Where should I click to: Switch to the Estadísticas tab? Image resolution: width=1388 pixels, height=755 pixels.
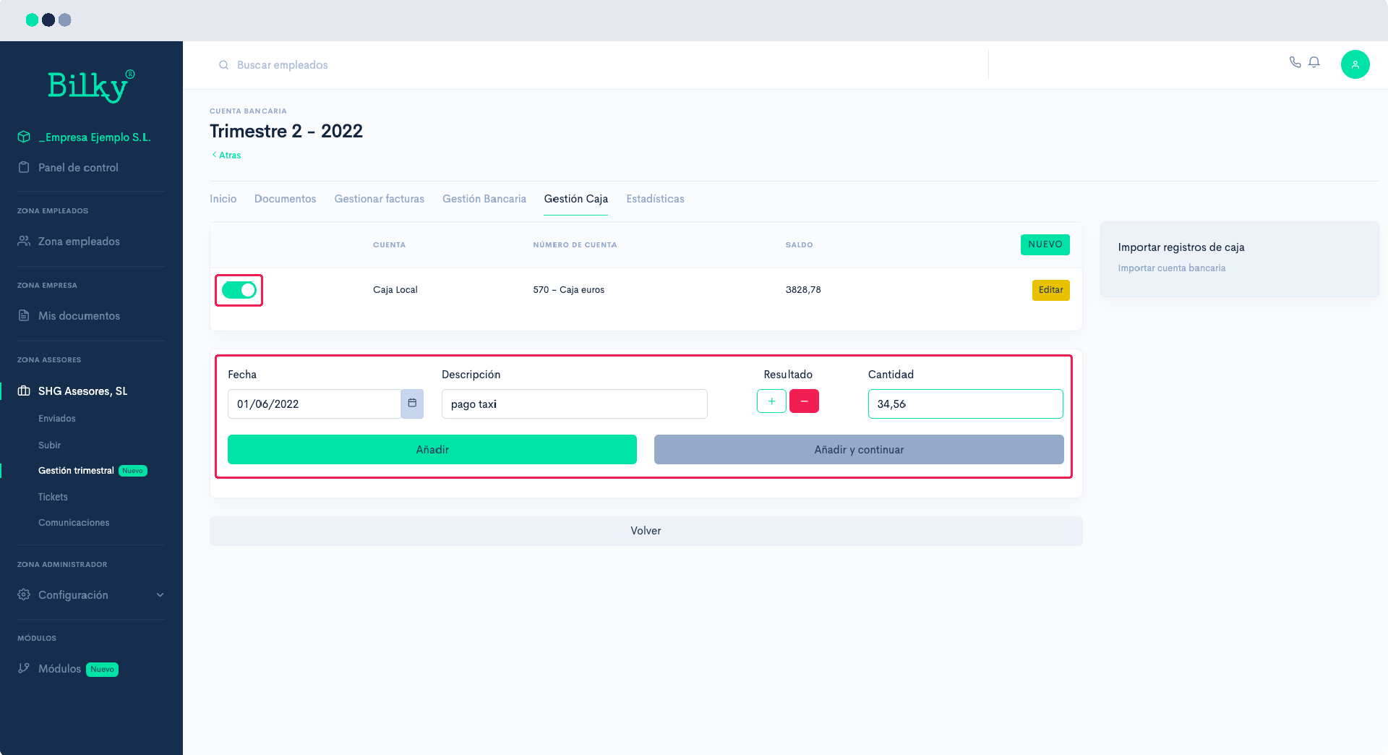pyautogui.click(x=655, y=199)
